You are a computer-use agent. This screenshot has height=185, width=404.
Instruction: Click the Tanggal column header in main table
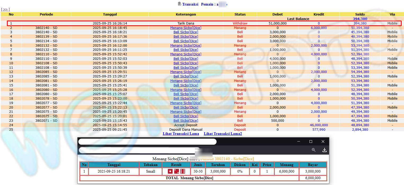(110, 14)
